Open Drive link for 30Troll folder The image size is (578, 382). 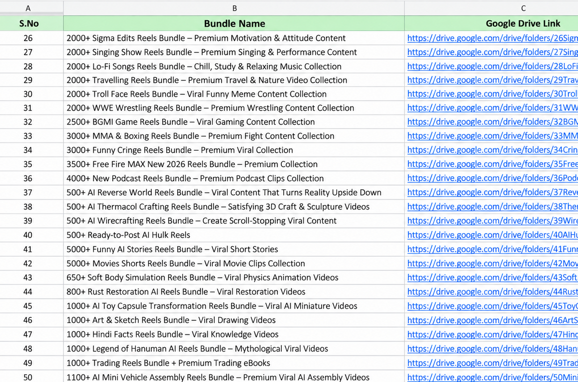click(492, 94)
